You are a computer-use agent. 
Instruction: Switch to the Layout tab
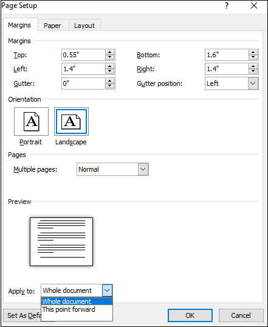pos(84,26)
